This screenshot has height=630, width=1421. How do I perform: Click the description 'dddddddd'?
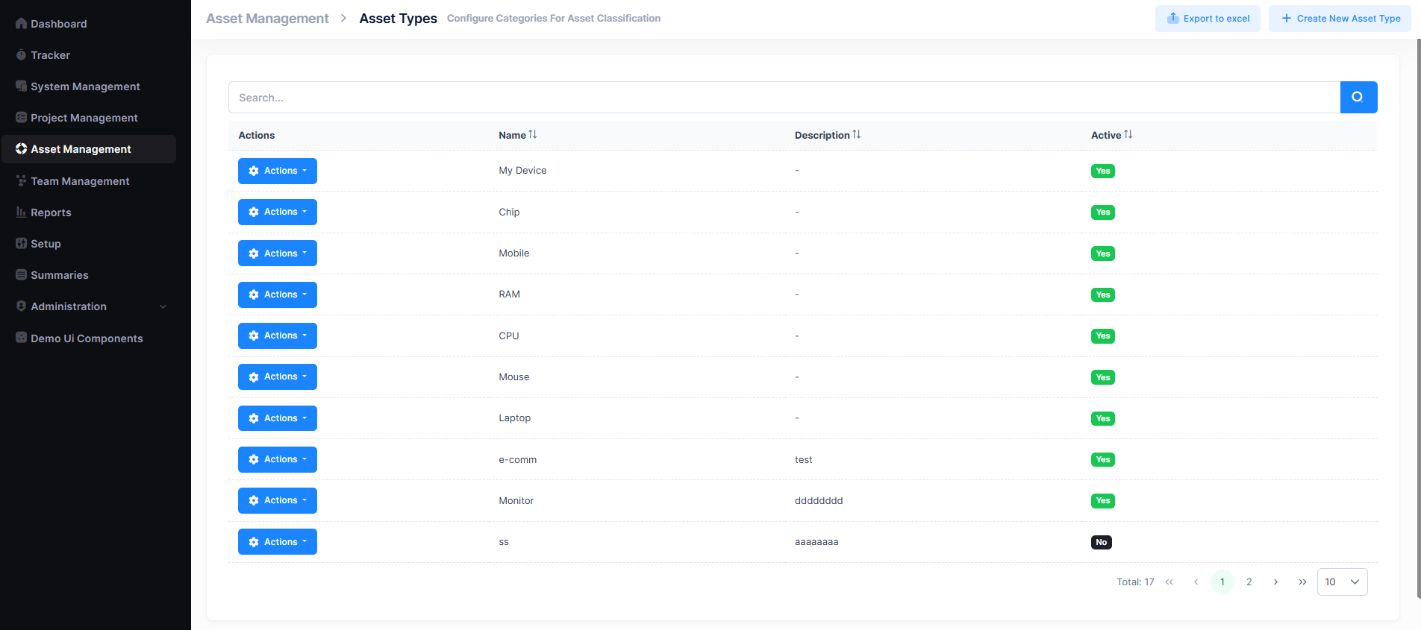[x=819, y=501]
